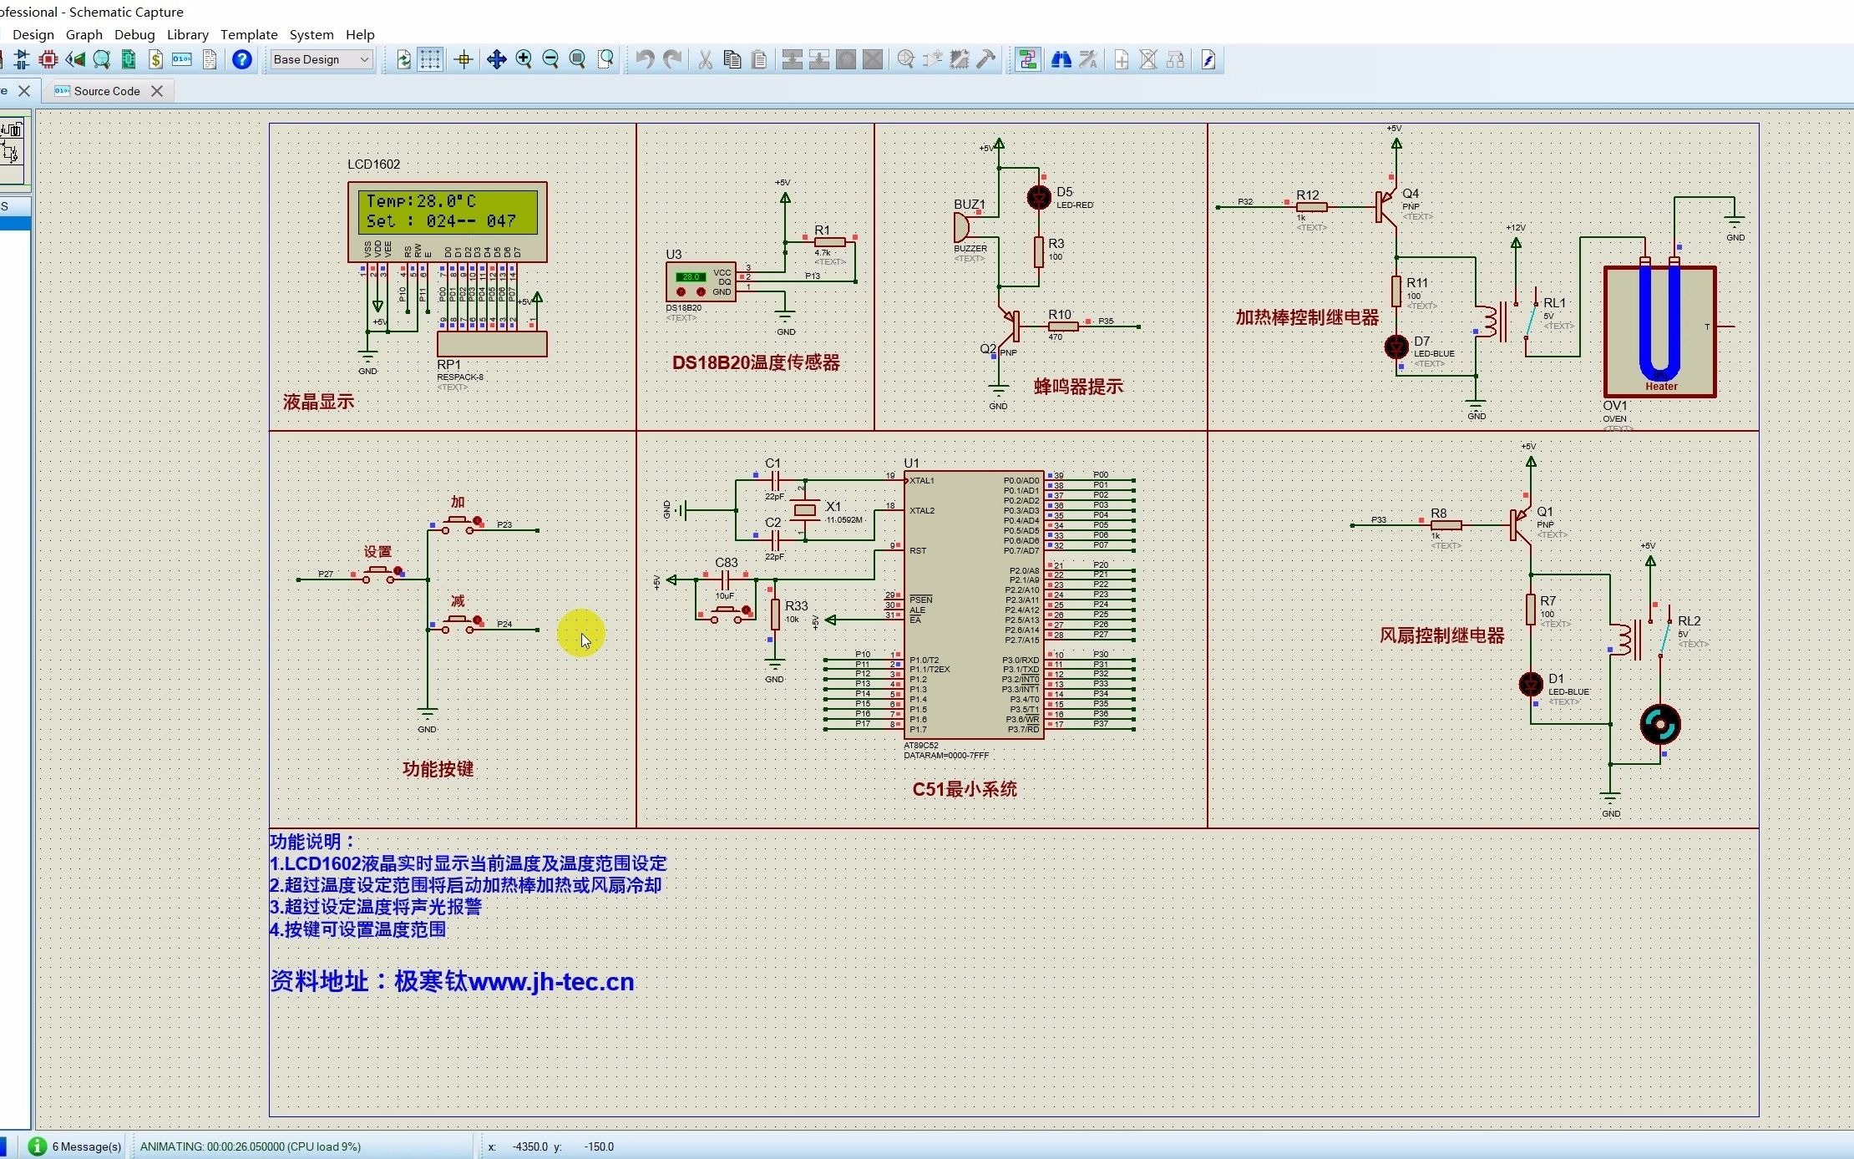Click the Redo icon in toolbar
Screen dimensions: 1854x1159
tap(669, 58)
